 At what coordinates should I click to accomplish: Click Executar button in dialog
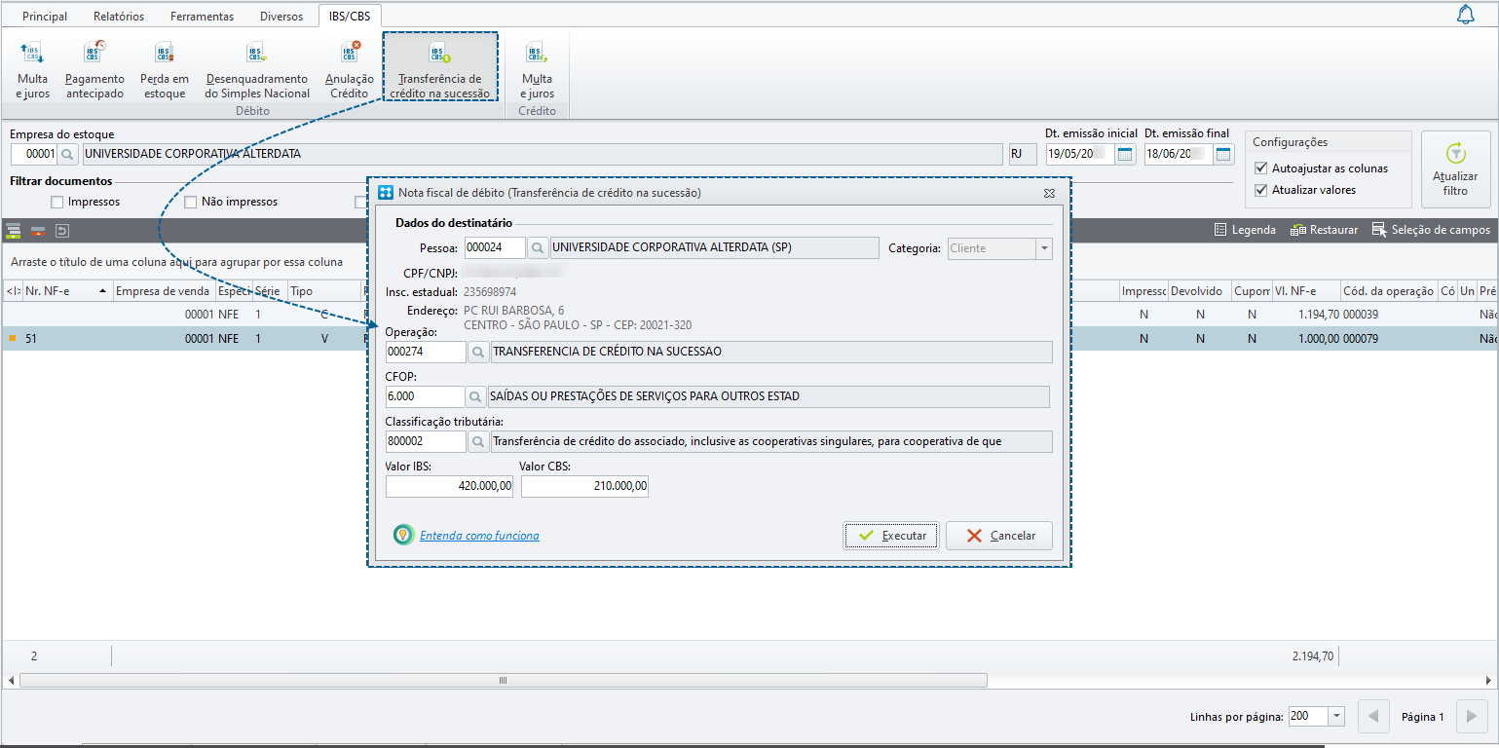[891, 536]
